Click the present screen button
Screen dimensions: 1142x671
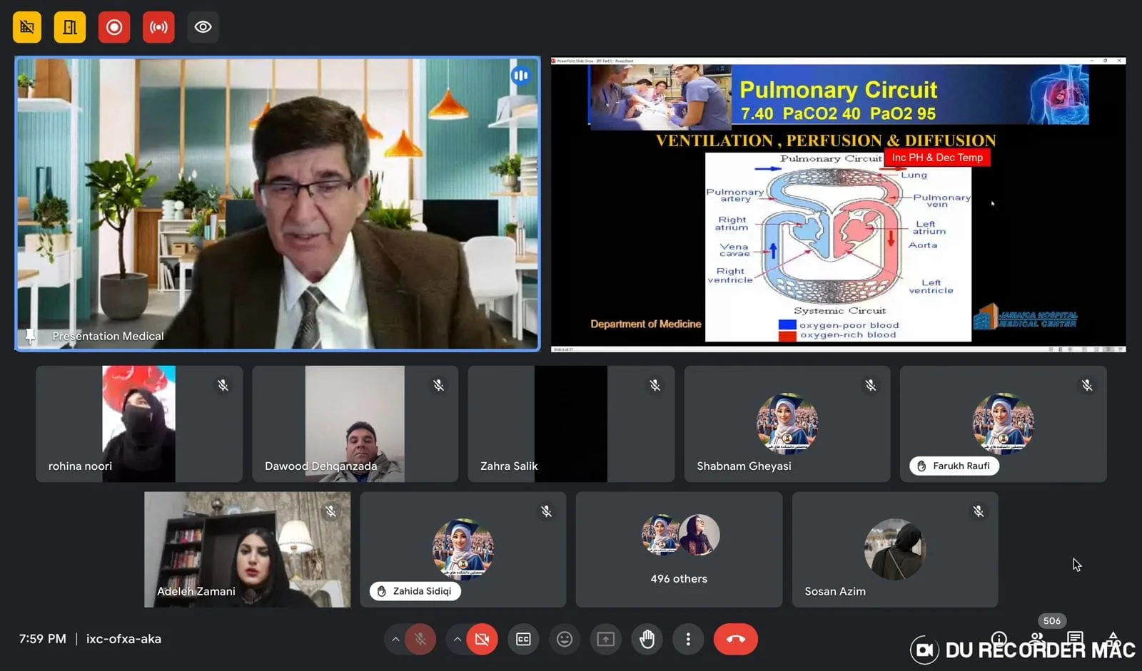605,639
